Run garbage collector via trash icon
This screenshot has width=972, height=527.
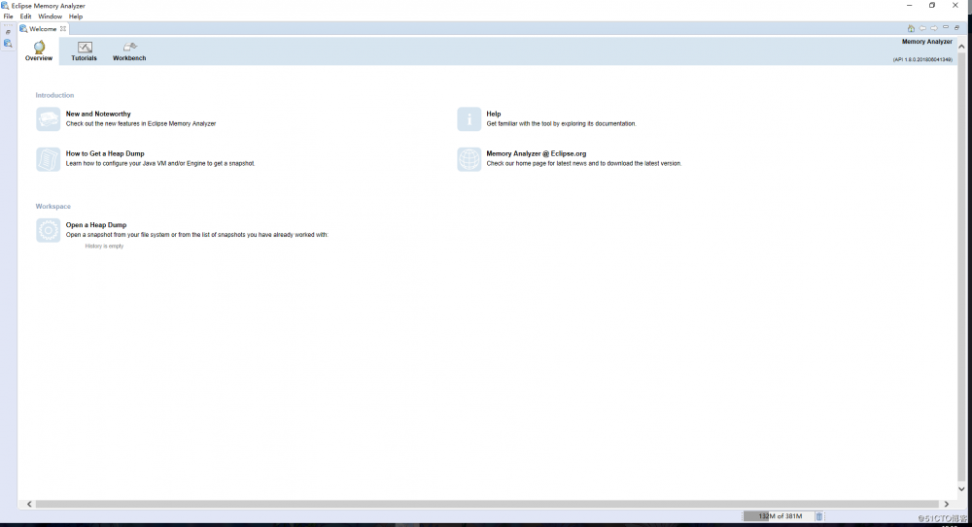coord(818,516)
